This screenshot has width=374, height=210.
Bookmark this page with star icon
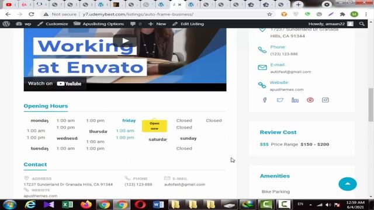pos(269,14)
